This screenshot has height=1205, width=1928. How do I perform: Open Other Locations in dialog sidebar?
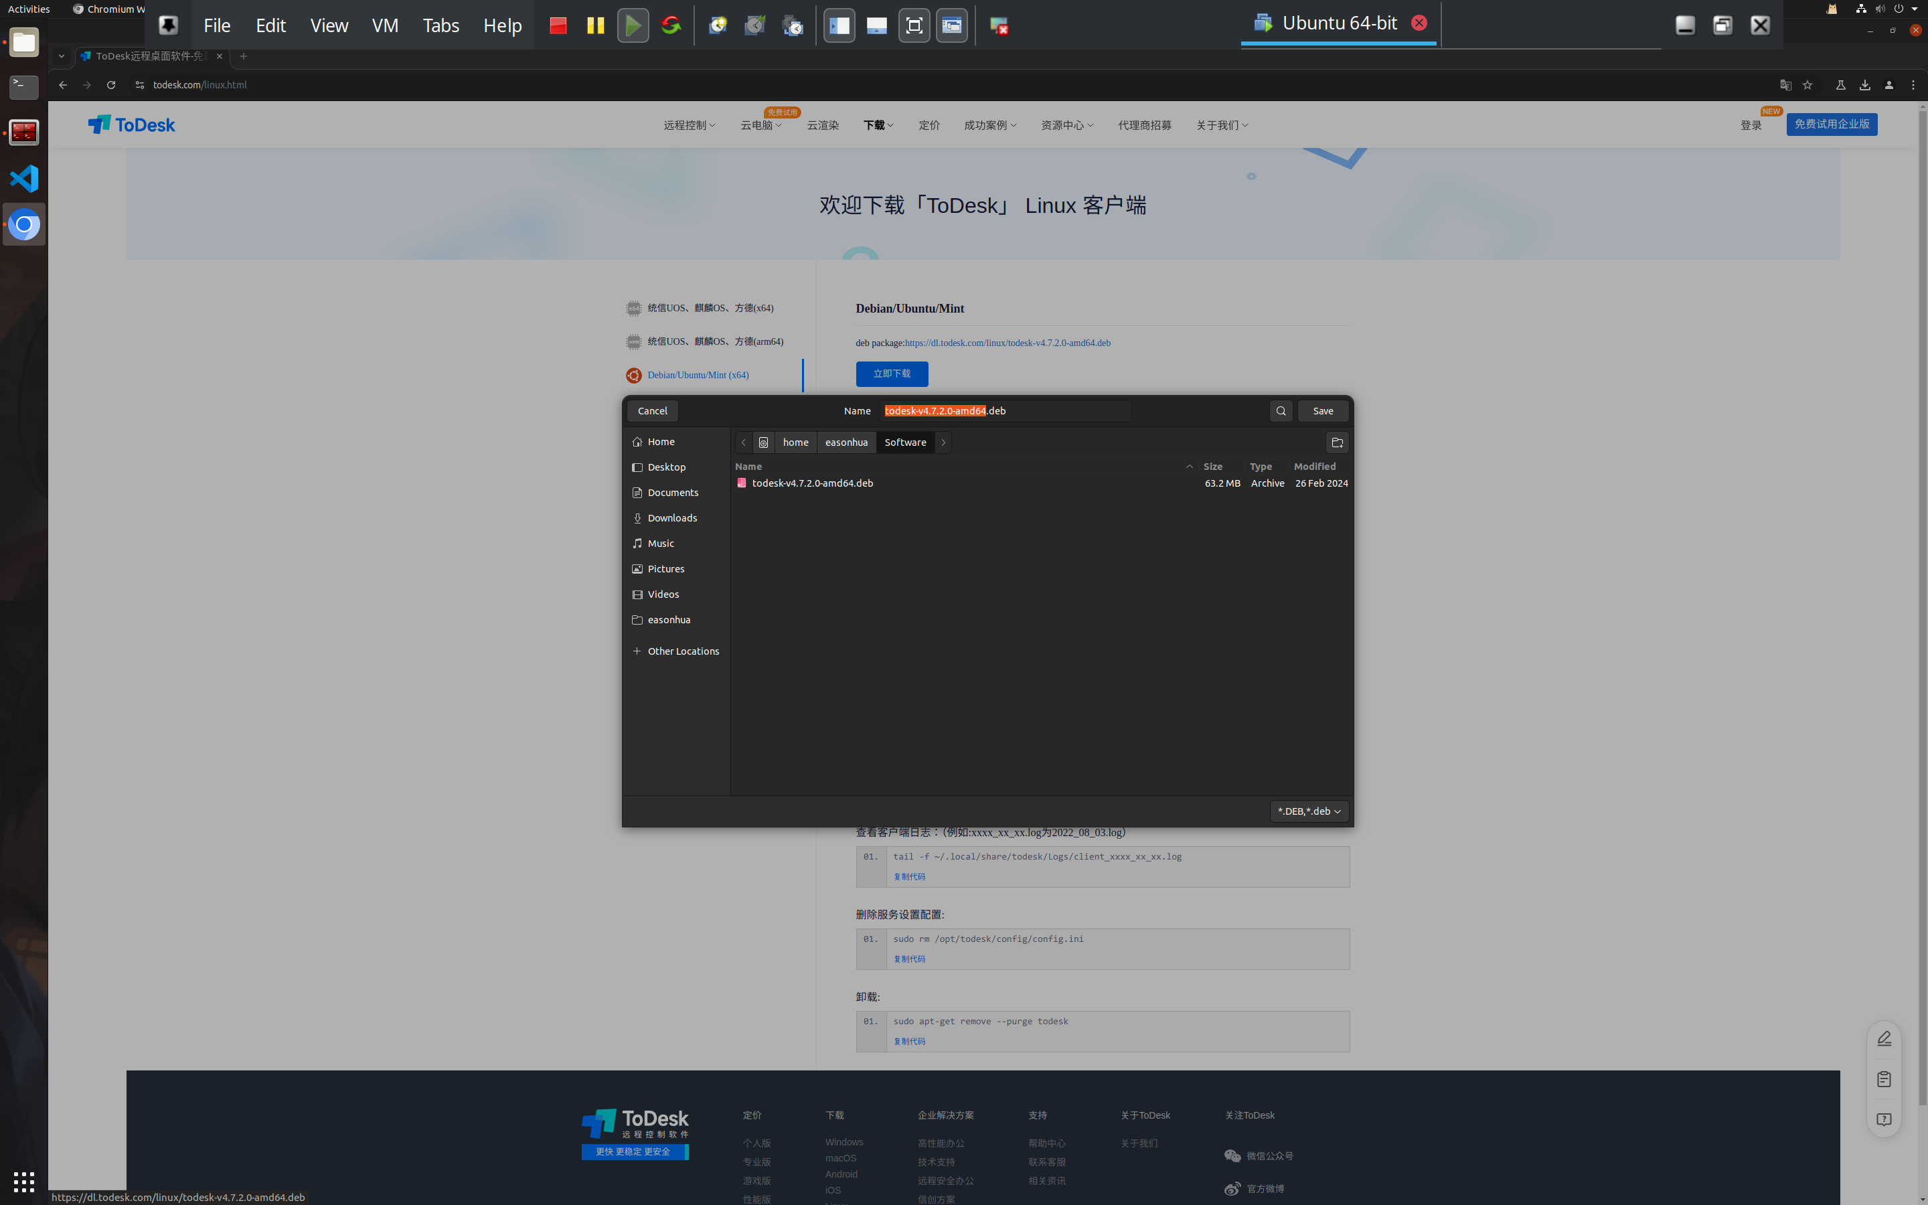pyautogui.click(x=675, y=651)
